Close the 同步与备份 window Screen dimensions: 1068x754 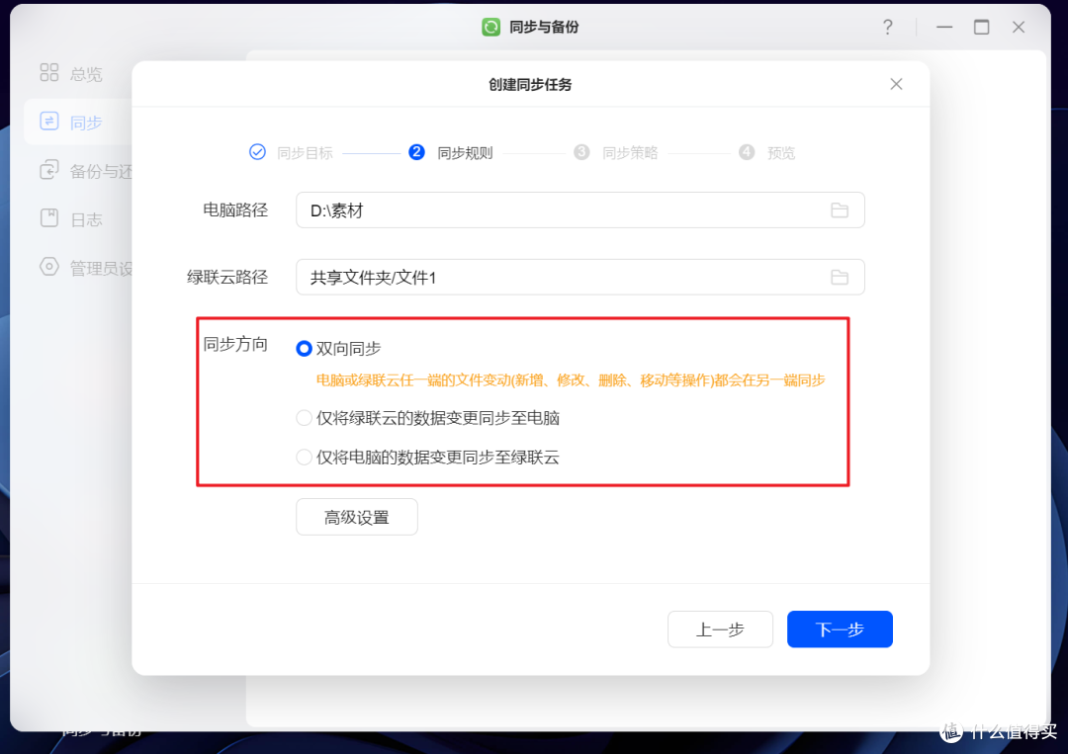[x=1019, y=28]
